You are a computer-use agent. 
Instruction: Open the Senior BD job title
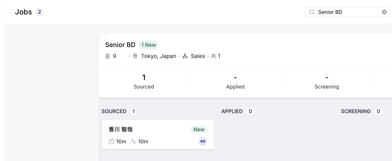(x=120, y=45)
